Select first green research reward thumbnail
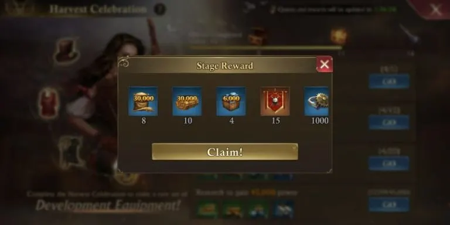 pos(207,209)
